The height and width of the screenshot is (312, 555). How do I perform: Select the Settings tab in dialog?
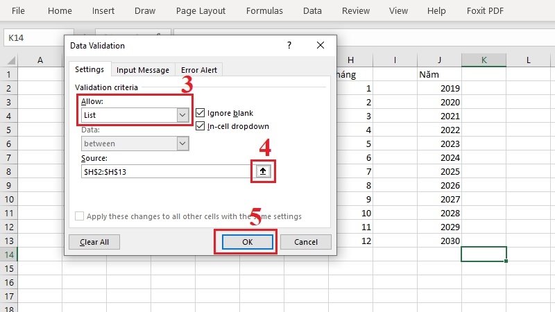click(x=89, y=69)
